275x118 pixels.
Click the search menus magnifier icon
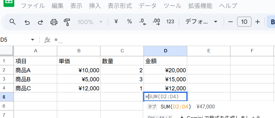[x=13, y=22]
